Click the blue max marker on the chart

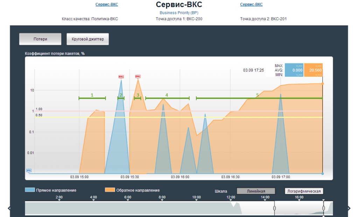[x=121, y=76]
